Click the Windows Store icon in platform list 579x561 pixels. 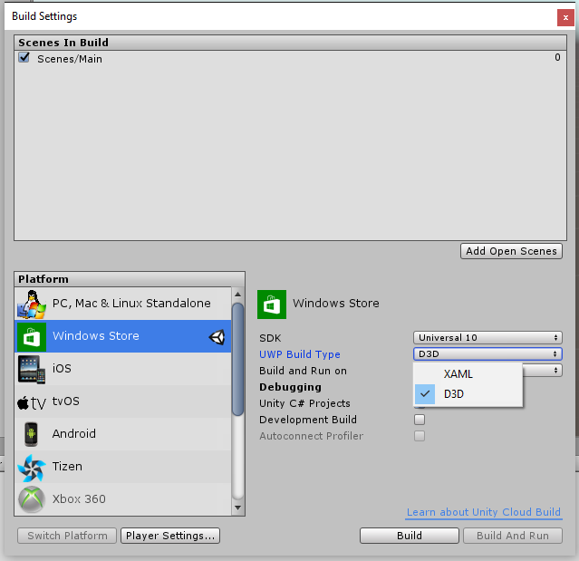pos(32,336)
